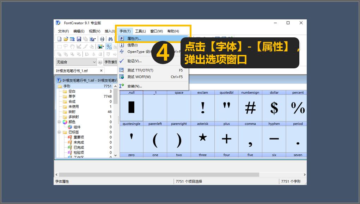Print the font overview
The width and height of the screenshot is (360, 204).
102,39
